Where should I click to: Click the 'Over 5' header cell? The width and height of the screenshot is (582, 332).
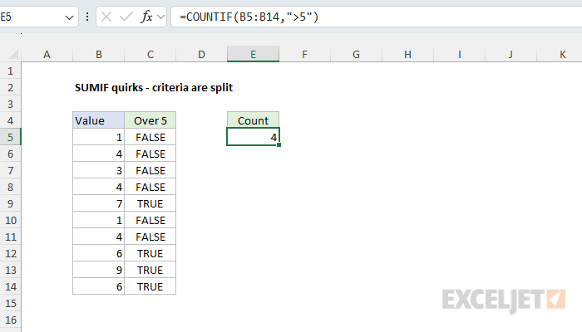click(x=150, y=120)
